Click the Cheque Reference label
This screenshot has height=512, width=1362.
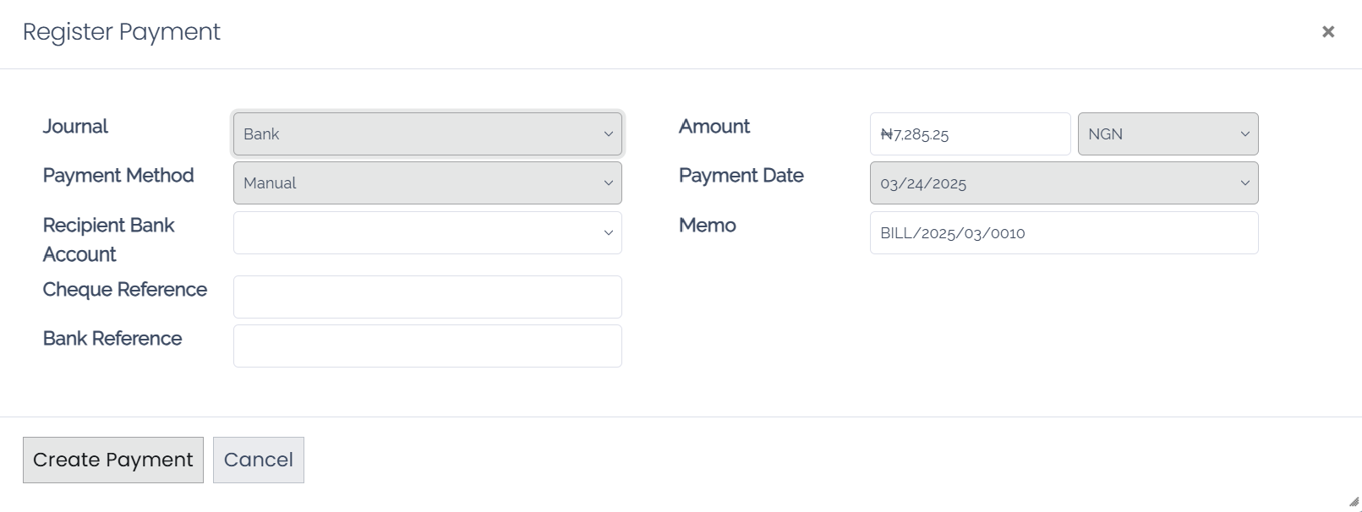tap(125, 290)
